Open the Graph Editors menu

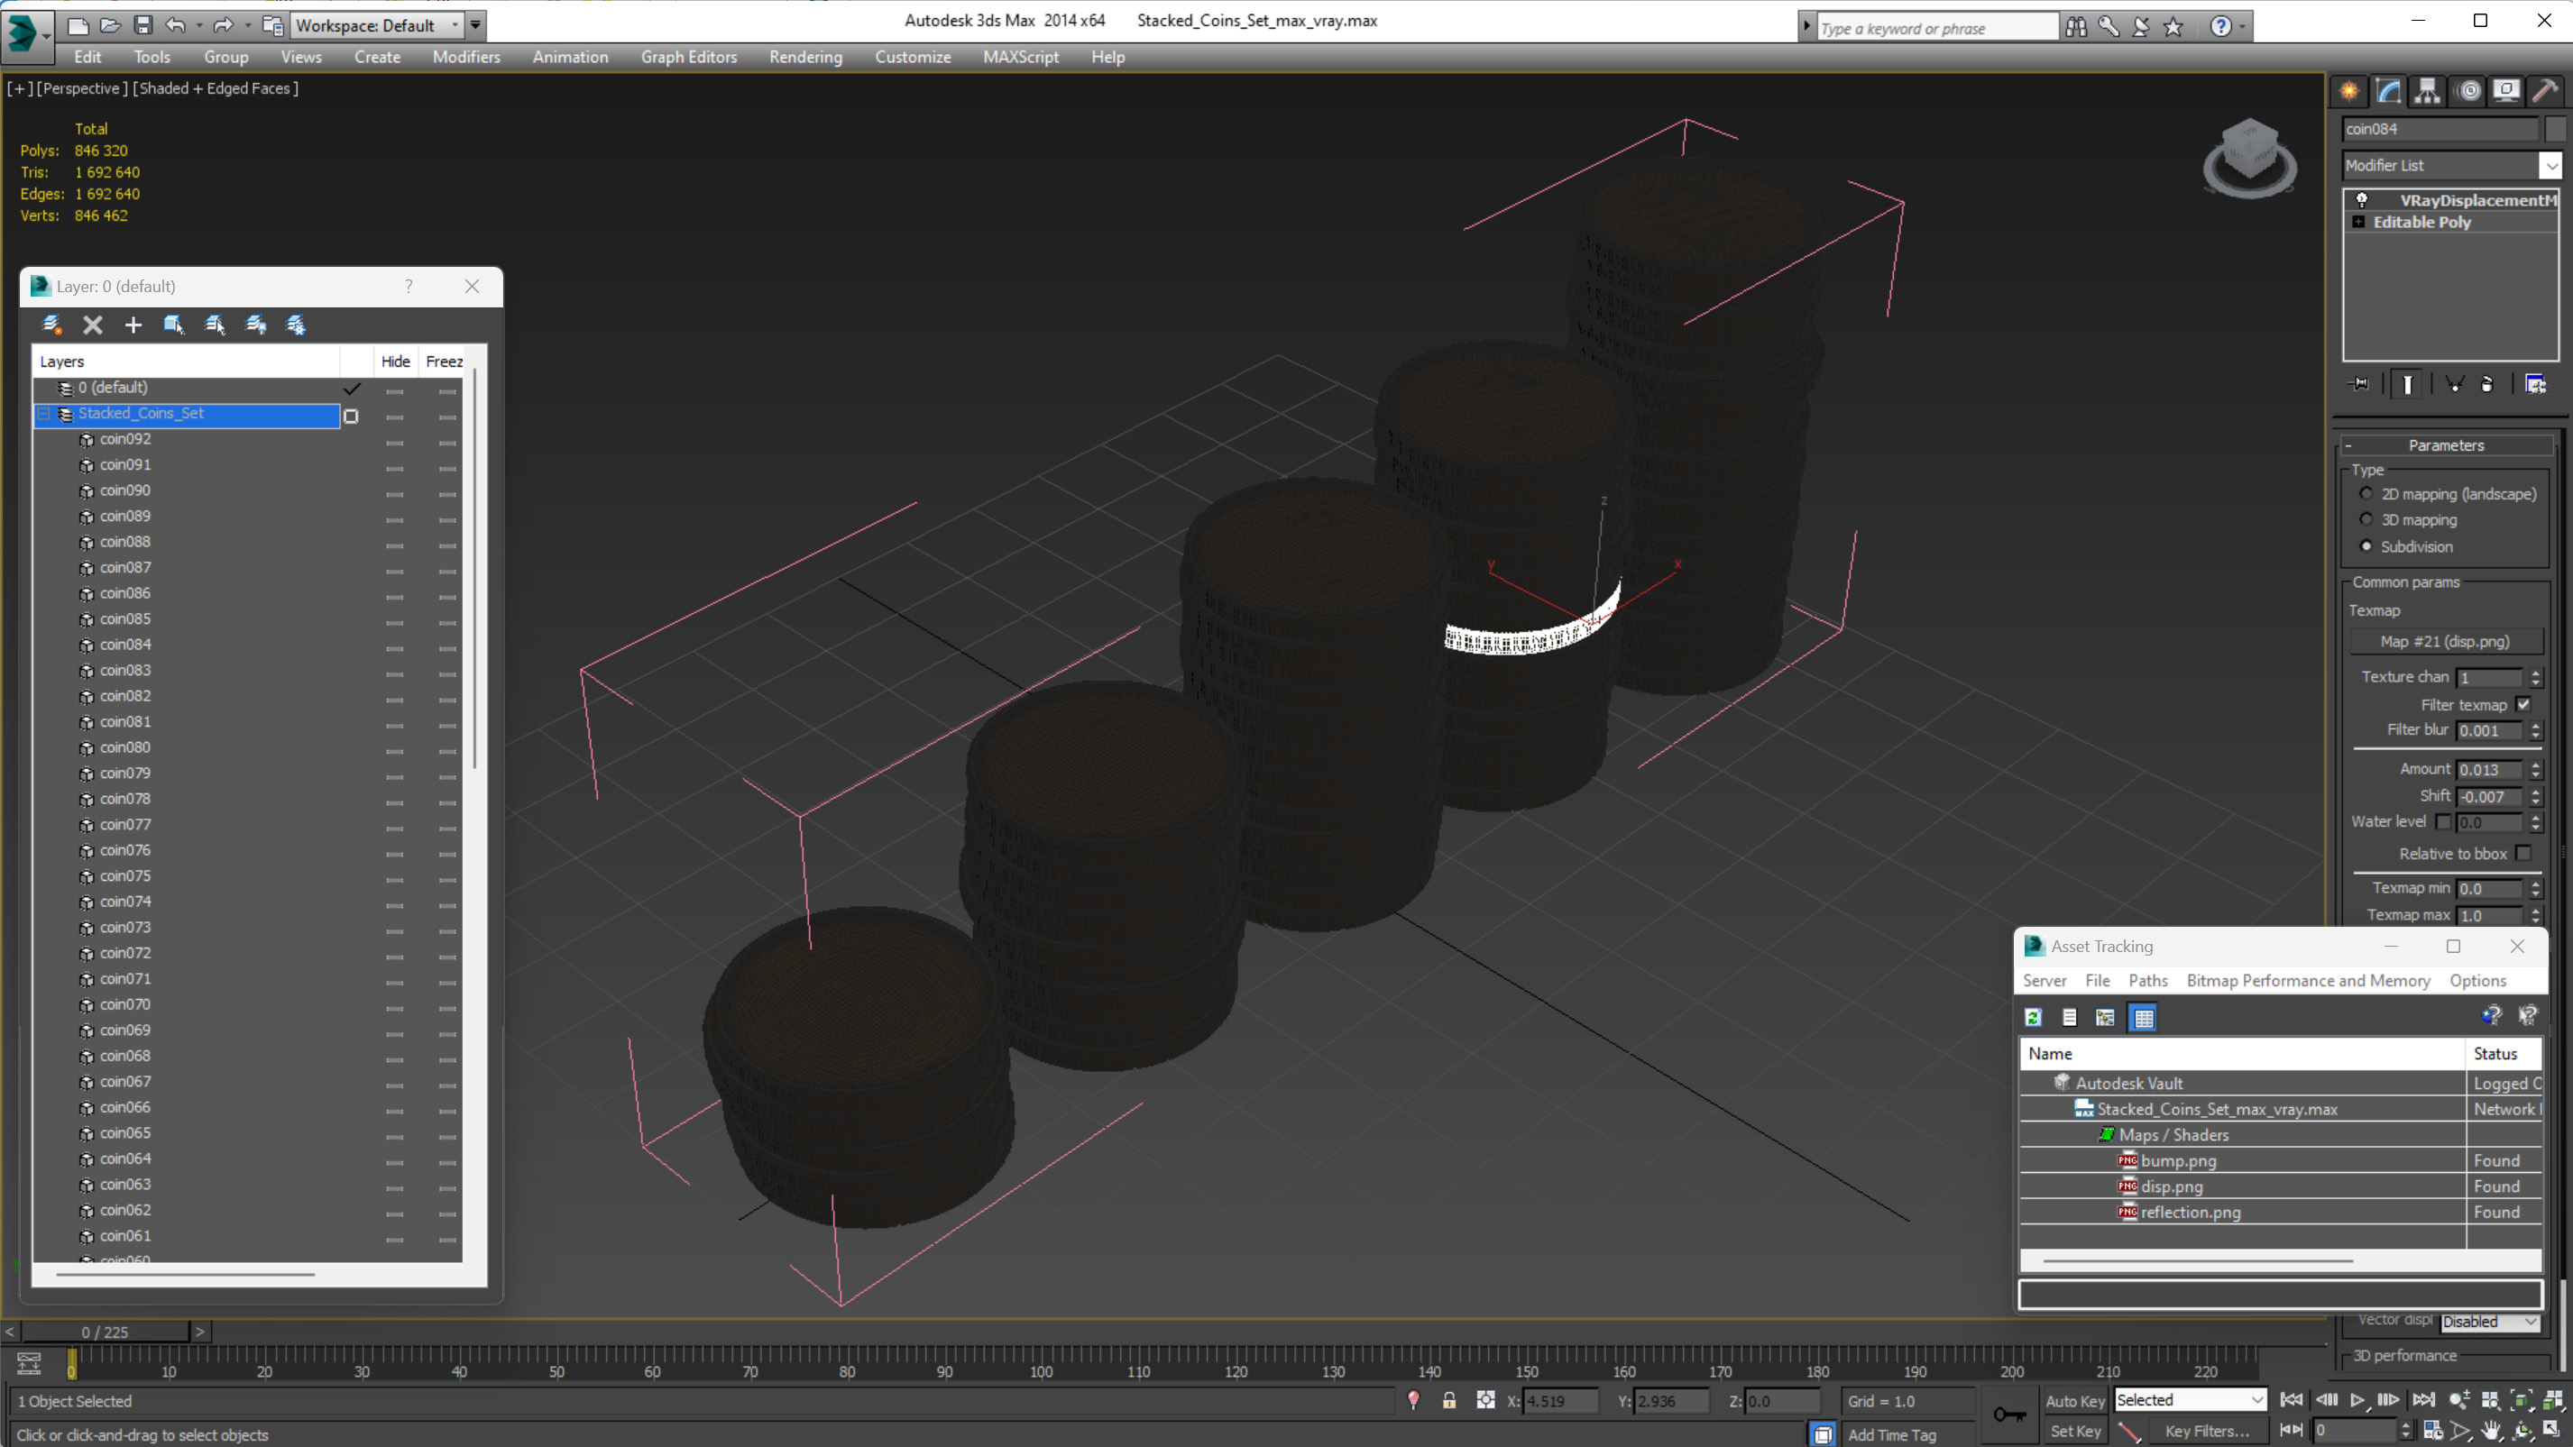pos(688,57)
